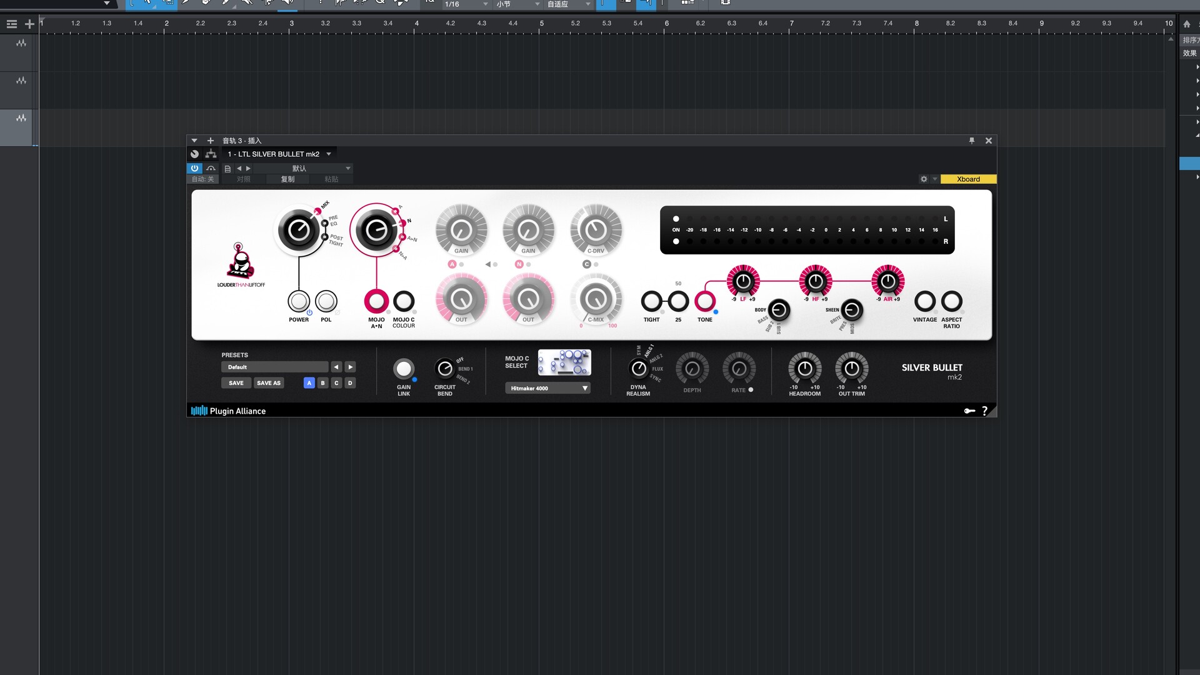
Task: Click the CIRCUIT BEND selector knob
Action: (x=445, y=369)
